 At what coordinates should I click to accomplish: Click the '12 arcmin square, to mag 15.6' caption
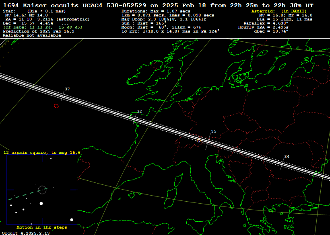[42, 153]
